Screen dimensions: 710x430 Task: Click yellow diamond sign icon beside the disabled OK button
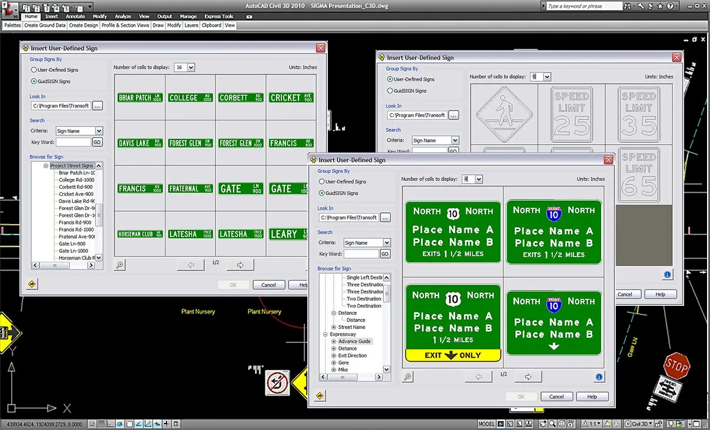(320, 396)
